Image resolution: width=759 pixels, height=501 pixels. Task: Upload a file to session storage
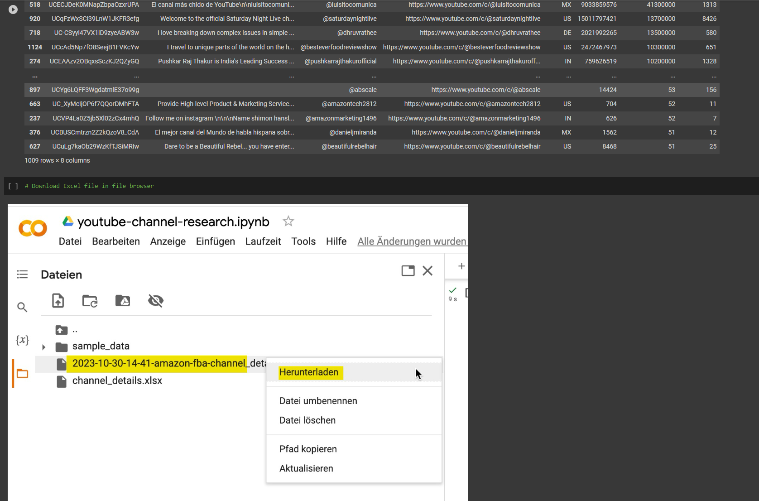(x=58, y=300)
